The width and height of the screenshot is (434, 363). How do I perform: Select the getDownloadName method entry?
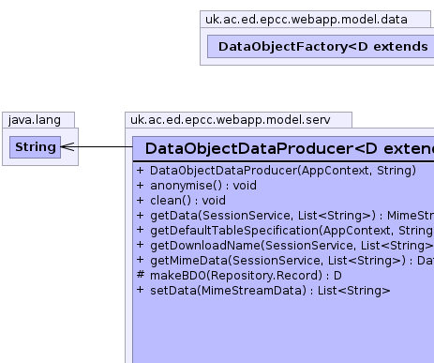click(285, 246)
